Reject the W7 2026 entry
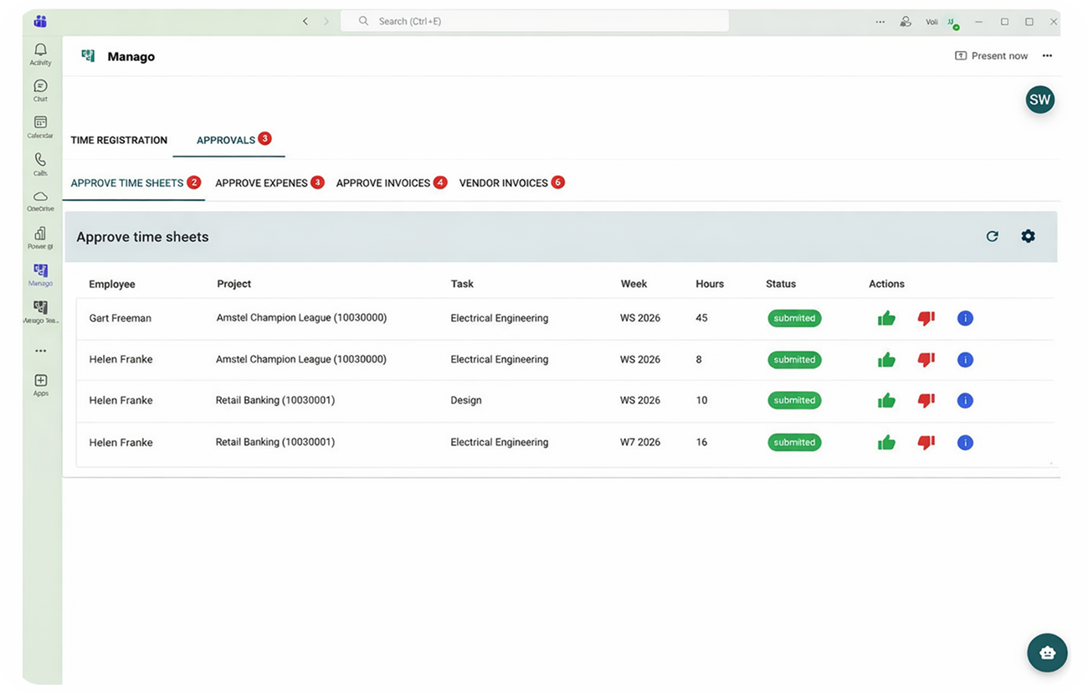Screen dimensions: 1088x693 click(926, 442)
